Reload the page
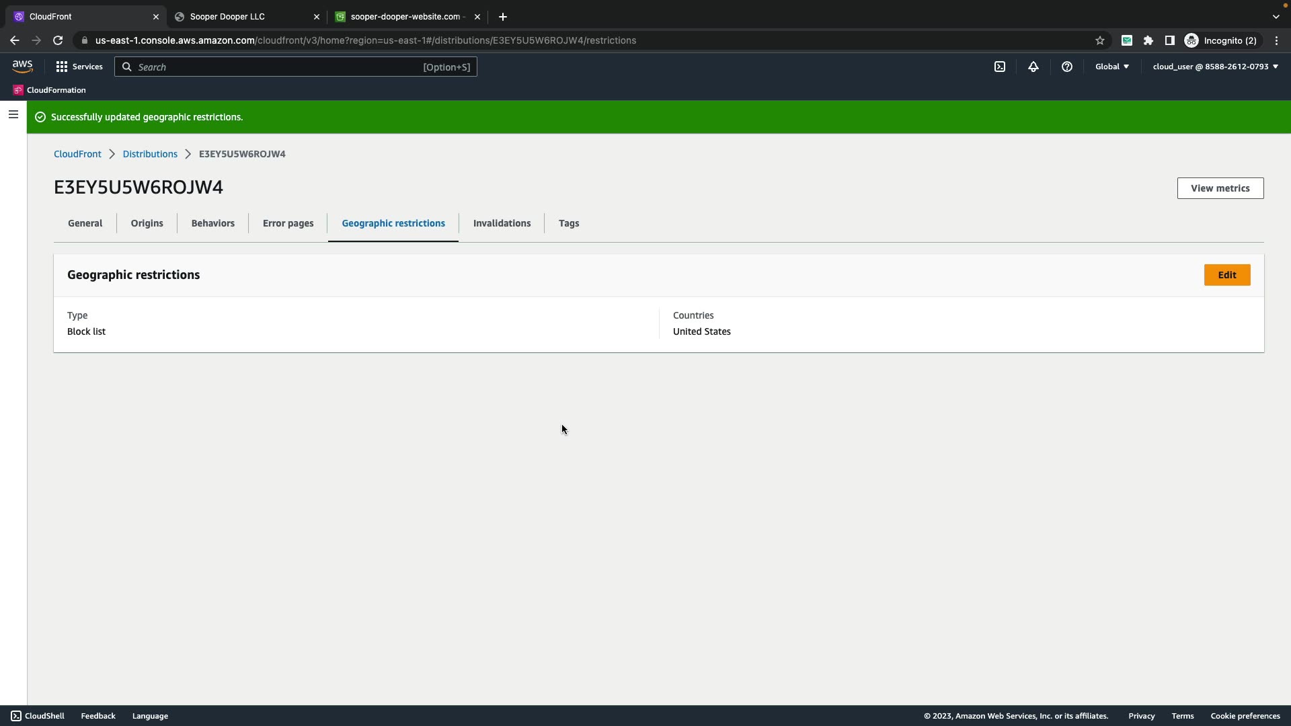Image resolution: width=1291 pixels, height=726 pixels. point(58,40)
